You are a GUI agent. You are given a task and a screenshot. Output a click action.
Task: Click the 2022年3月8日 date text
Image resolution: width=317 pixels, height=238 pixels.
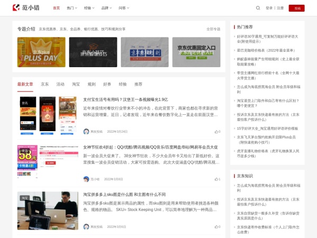pos(114,179)
